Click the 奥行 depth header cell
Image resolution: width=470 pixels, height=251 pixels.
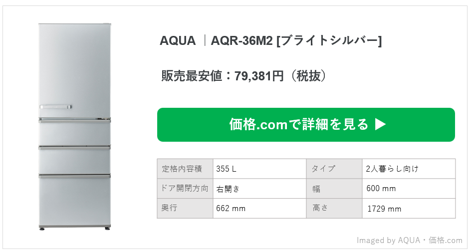tap(185, 209)
